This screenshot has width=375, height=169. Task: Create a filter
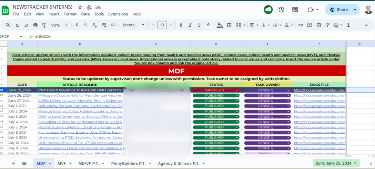[328, 25]
